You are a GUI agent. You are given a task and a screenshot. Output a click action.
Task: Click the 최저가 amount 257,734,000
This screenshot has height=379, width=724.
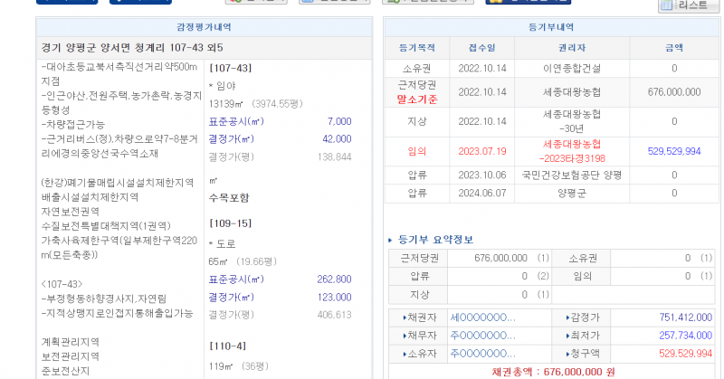(674, 335)
